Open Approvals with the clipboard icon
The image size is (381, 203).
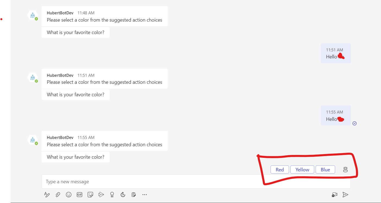click(x=134, y=194)
